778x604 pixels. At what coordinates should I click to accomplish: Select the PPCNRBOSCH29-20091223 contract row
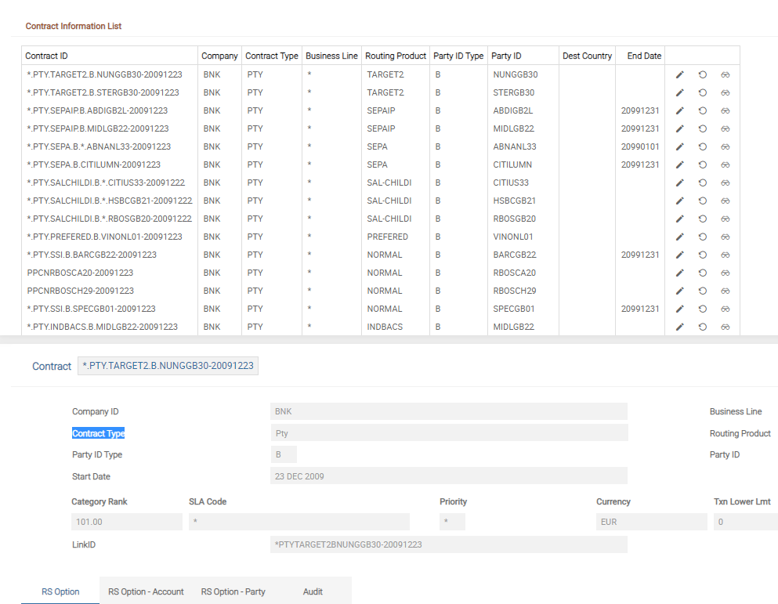click(x=80, y=291)
